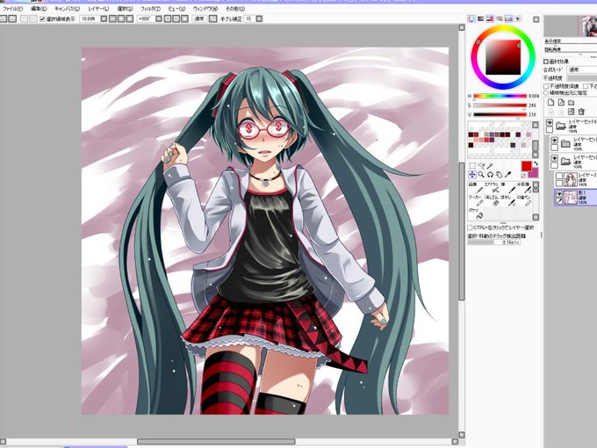597x448 pixels.
Task: Click the Undo arrow button in toolbar
Action: tap(4, 18)
